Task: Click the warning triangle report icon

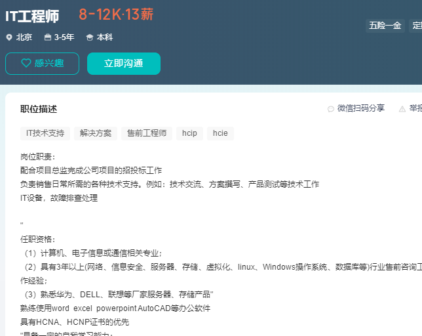Action: [x=402, y=109]
